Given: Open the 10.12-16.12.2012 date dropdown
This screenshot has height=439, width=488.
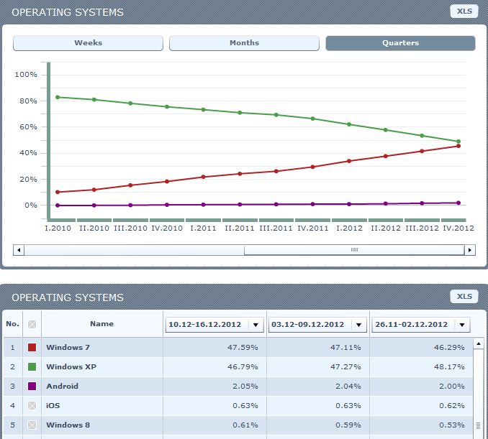Looking at the screenshot, I should 255,325.
